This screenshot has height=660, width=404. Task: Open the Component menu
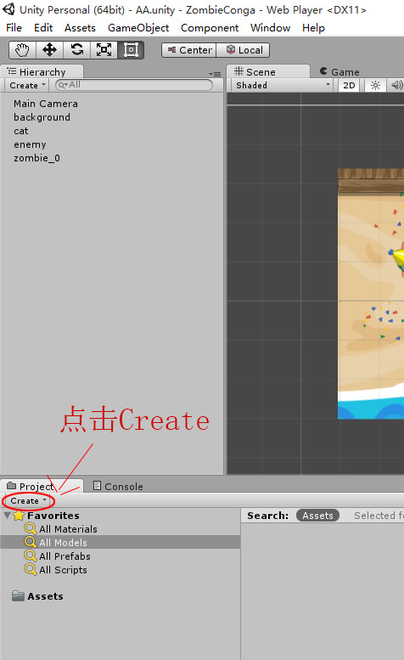pos(210,28)
